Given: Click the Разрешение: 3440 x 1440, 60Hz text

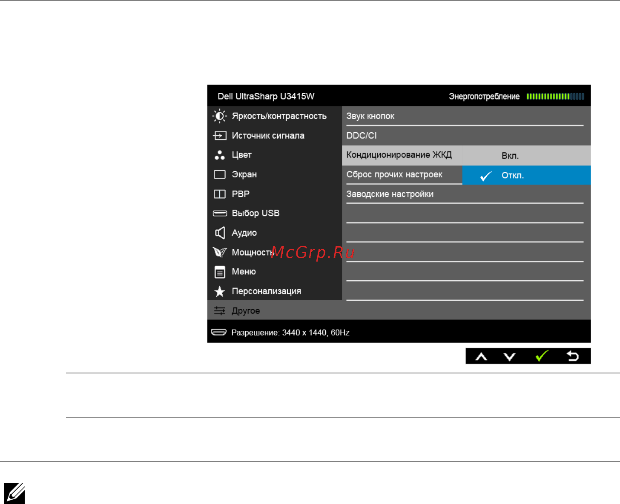Looking at the screenshot, I should (x=290, y=333).
